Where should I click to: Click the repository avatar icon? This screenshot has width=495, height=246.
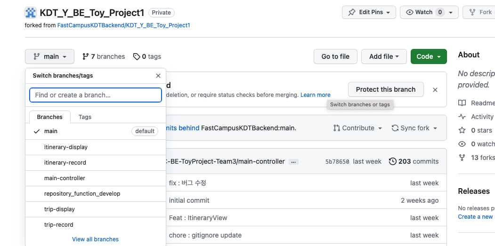31,13
